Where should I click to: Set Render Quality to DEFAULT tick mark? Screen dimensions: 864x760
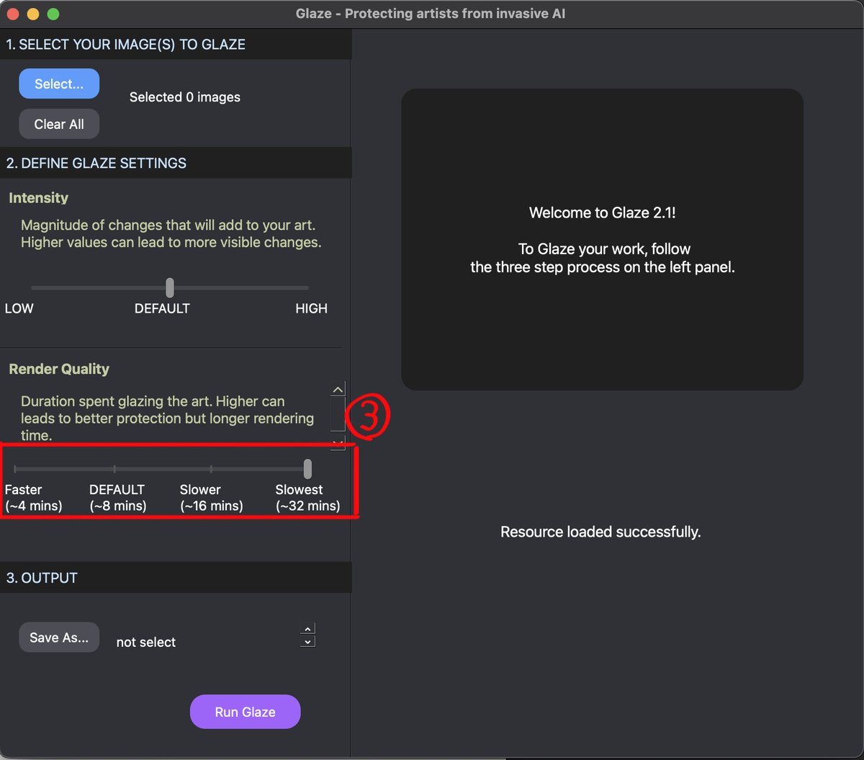pyautogui.click(x=114, y=469)
